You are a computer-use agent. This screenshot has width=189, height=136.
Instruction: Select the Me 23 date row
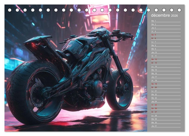tap(166, 98)
